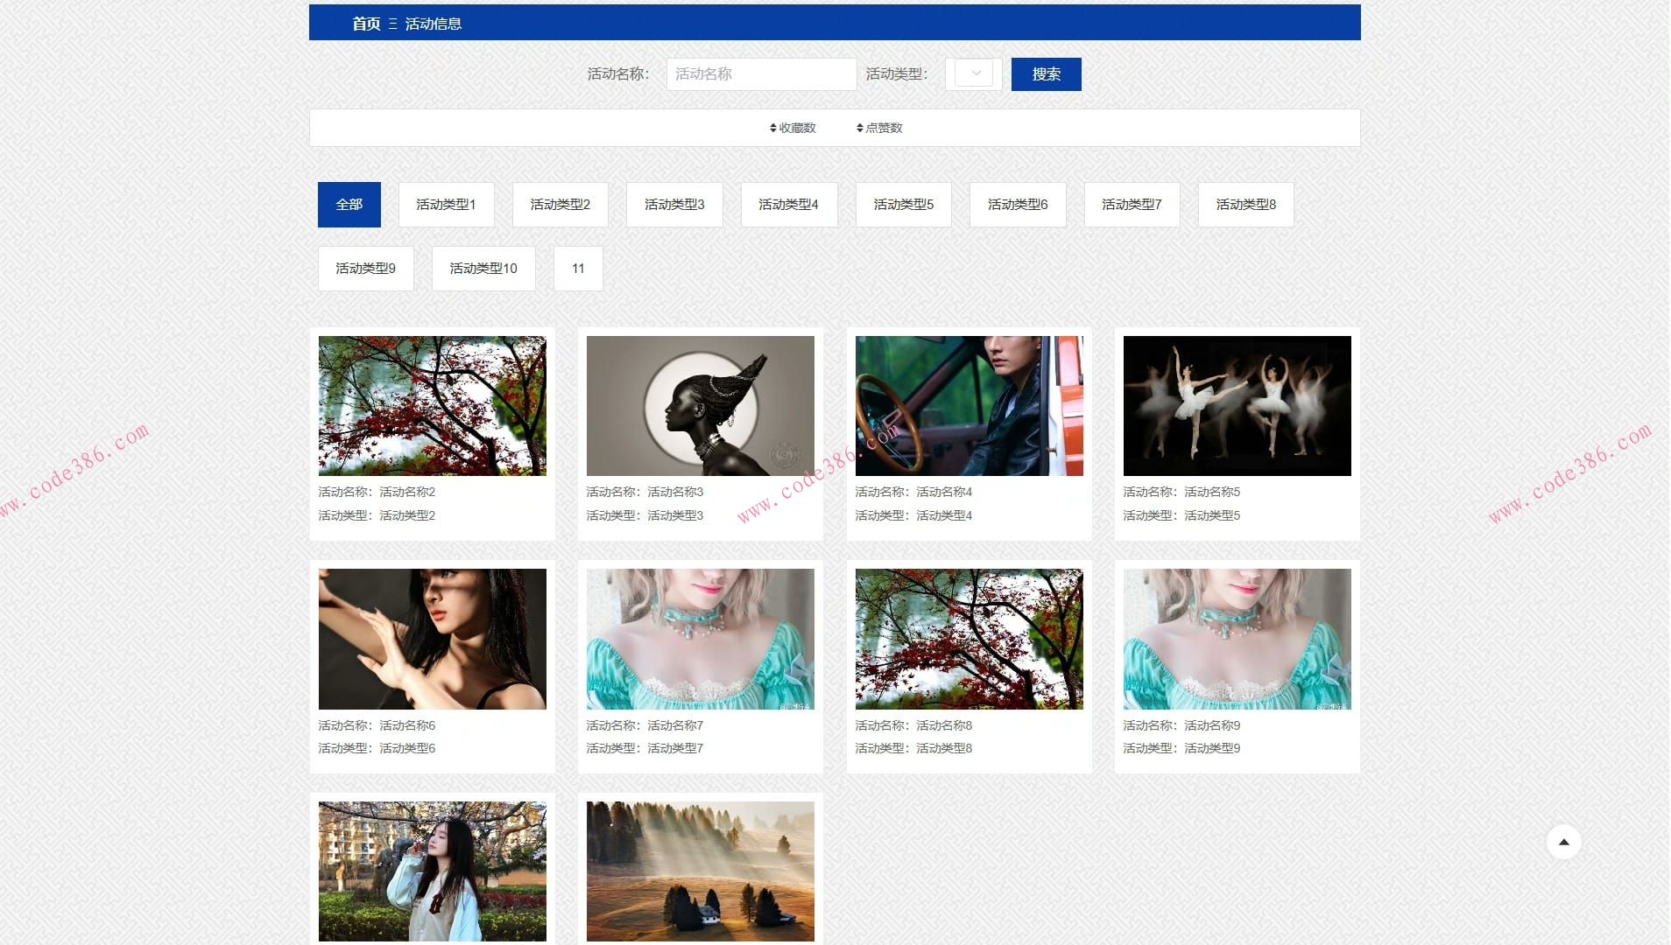Image resolution: width=1671 pixels, height=945 pixels.
Task: Pick the 活动类型10 filter
Action: [483, 269]
